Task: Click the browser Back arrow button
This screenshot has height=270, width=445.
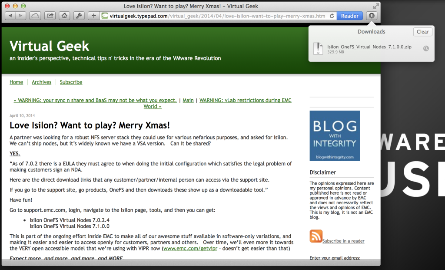Action: click(x=10, y=16)
